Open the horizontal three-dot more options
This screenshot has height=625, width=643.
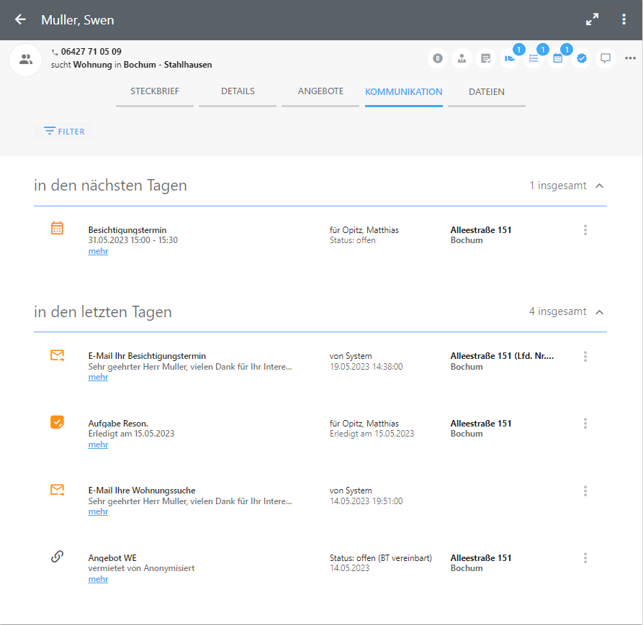(630, 58)
